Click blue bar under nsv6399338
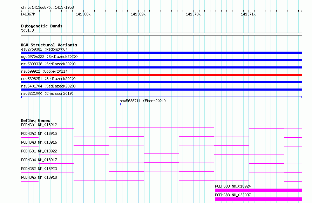Screen dimensions: 312x203 (x=161, y=67)
